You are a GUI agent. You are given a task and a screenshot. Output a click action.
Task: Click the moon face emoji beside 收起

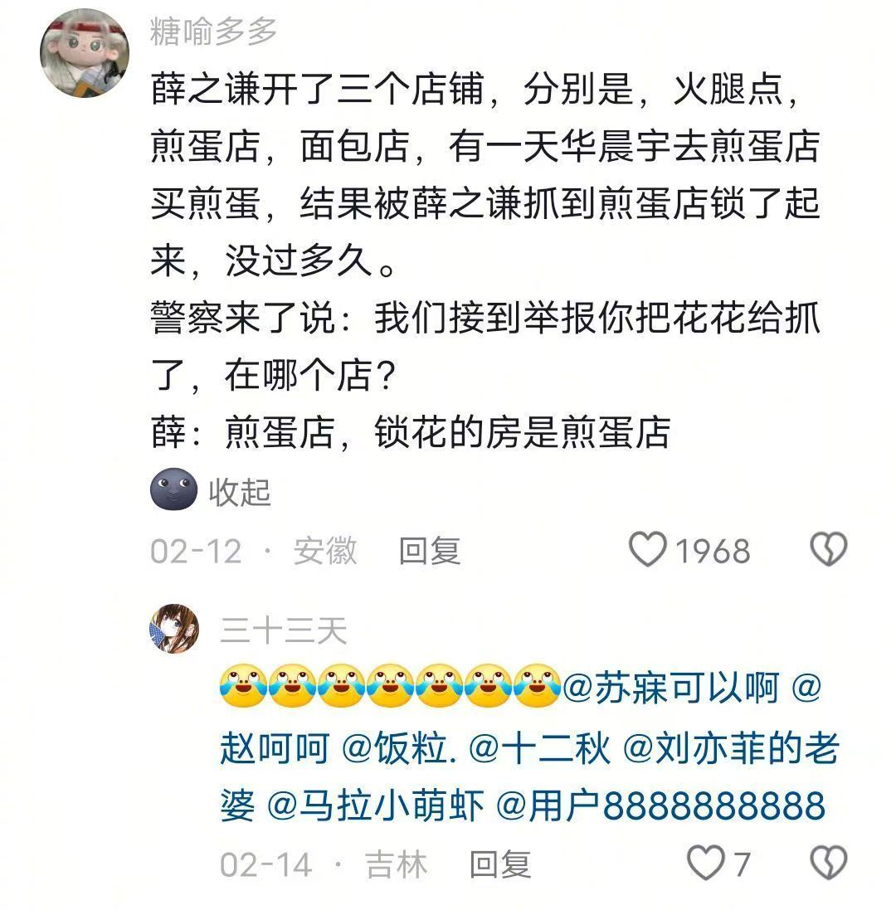point(174,489)
